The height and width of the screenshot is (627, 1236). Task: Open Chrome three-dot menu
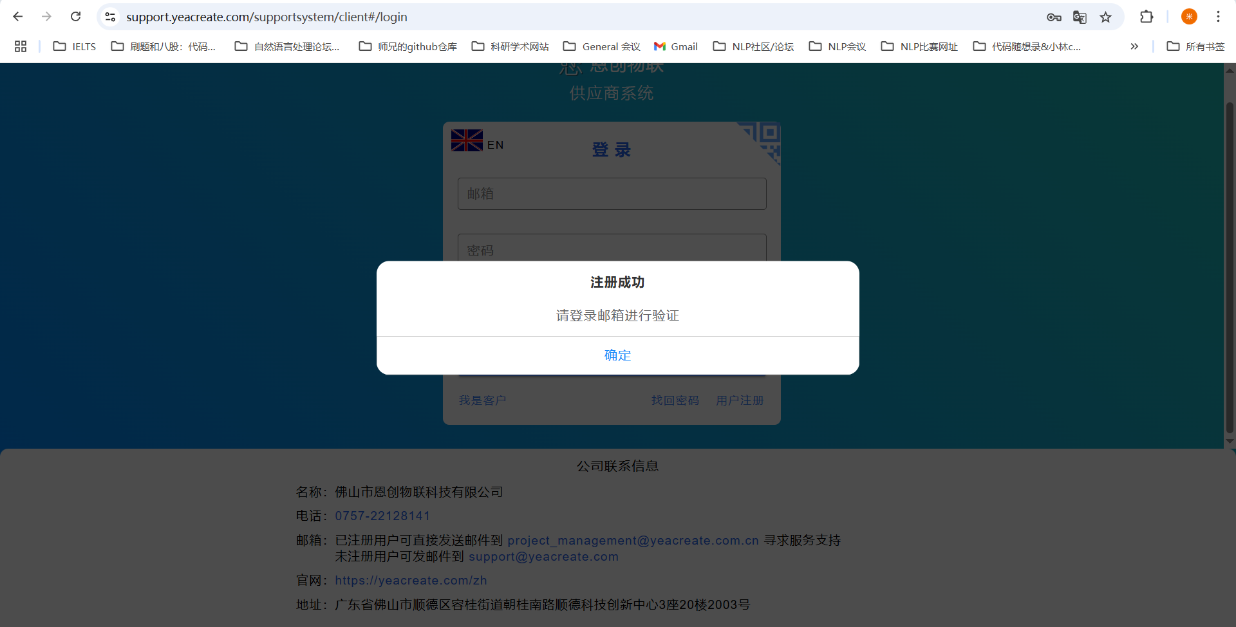(x=1218, y=17)
